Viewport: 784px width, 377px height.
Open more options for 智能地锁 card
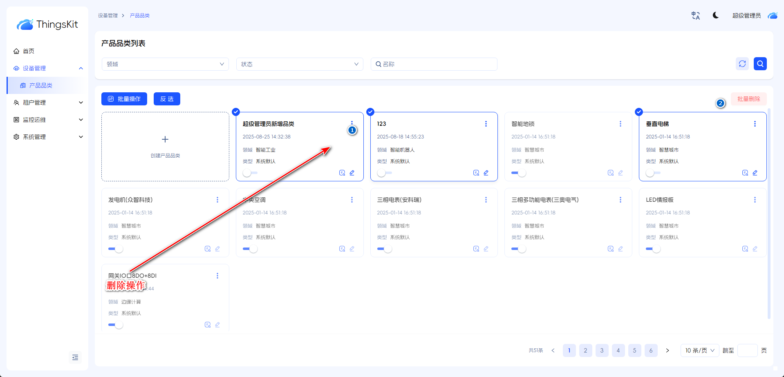coord(620,124)
